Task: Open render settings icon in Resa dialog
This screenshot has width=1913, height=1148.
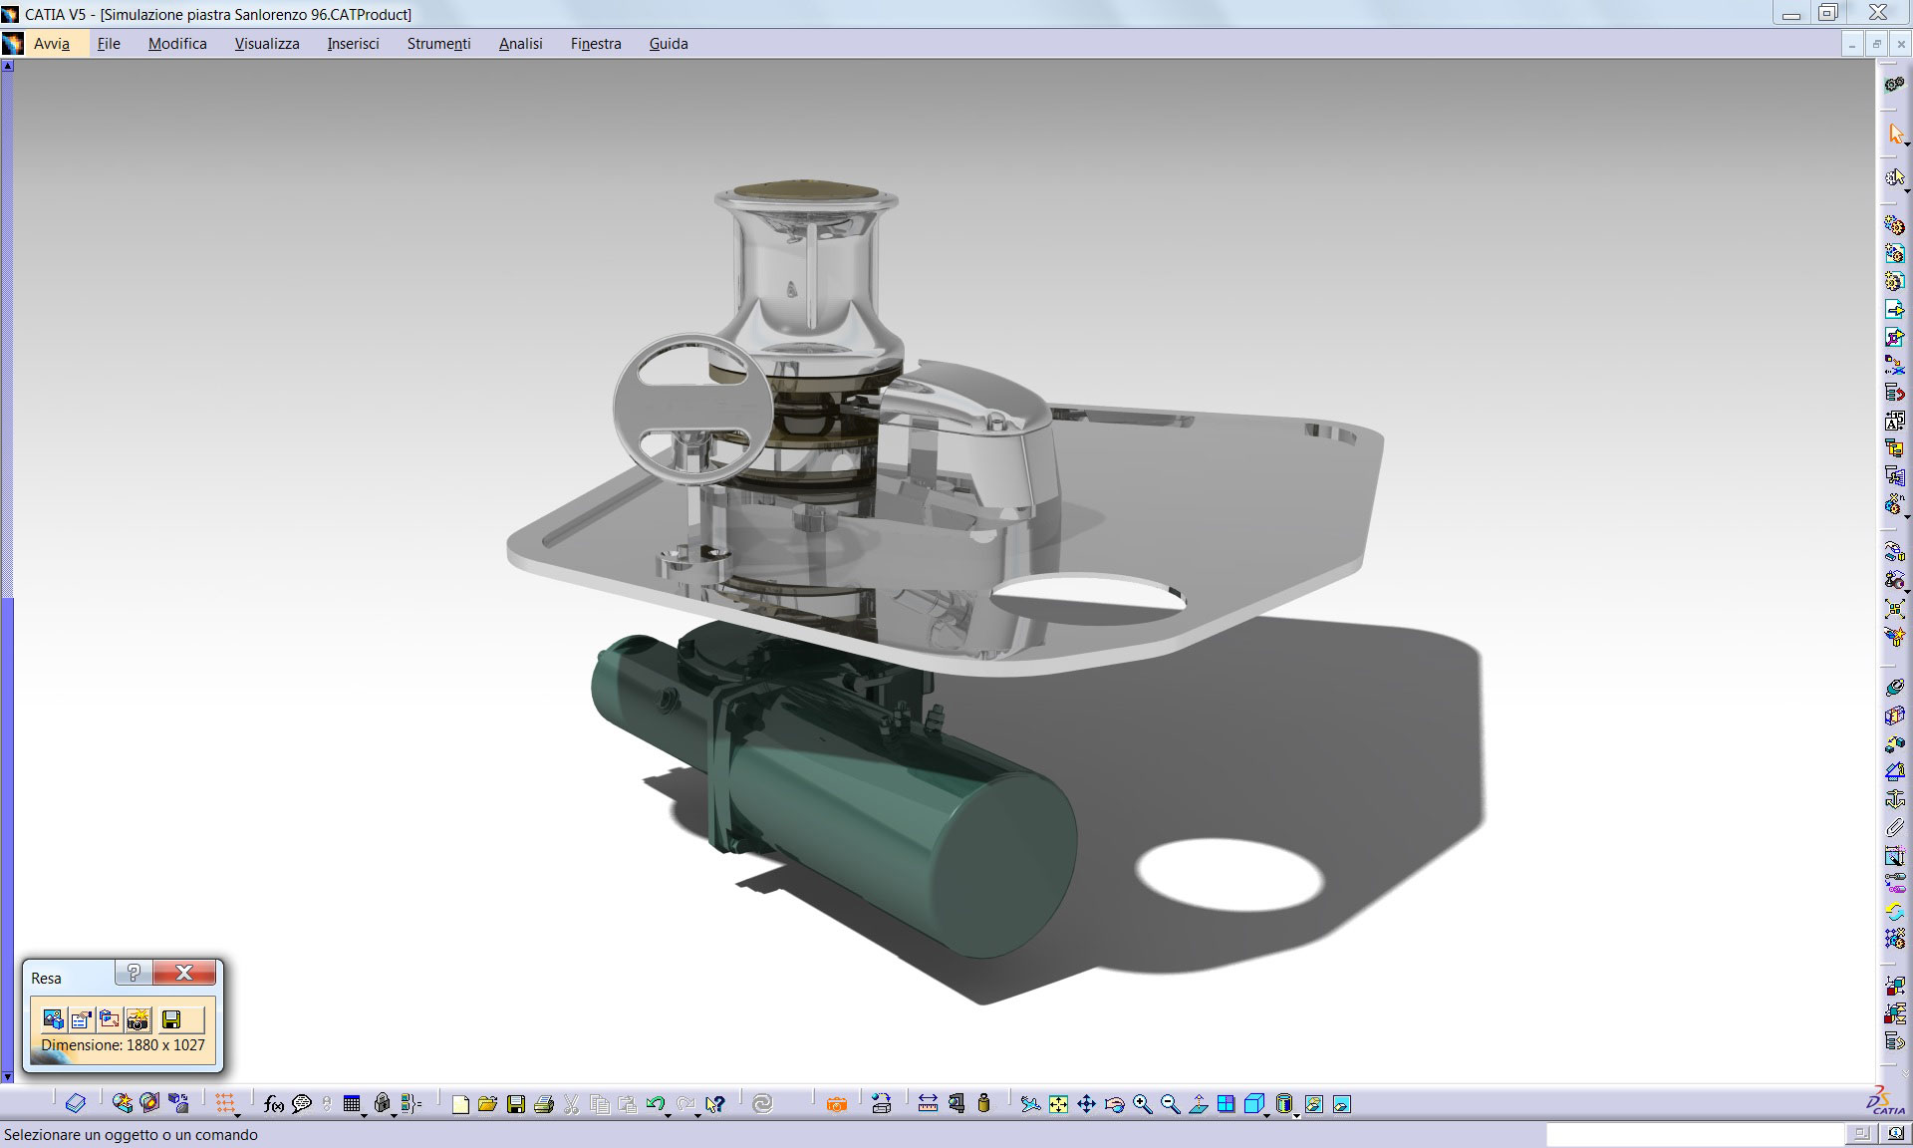Action: click(81, 1019)
